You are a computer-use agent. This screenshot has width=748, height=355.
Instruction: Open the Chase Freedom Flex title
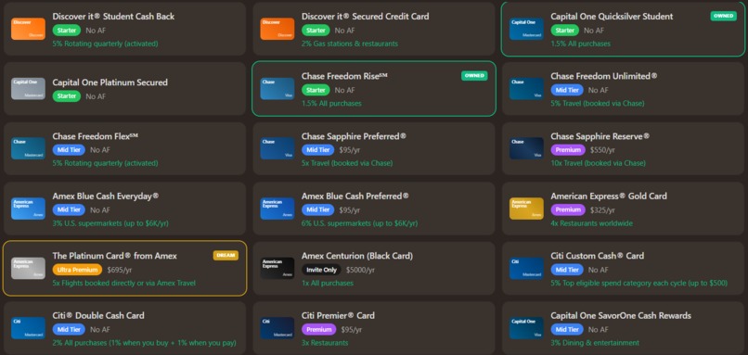(96, 136)
